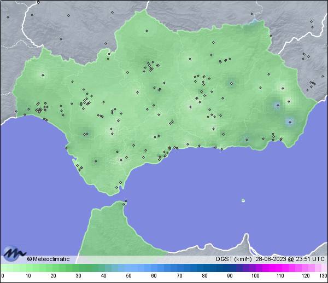Click the "40" value on the legend scale

coord(103,275)
